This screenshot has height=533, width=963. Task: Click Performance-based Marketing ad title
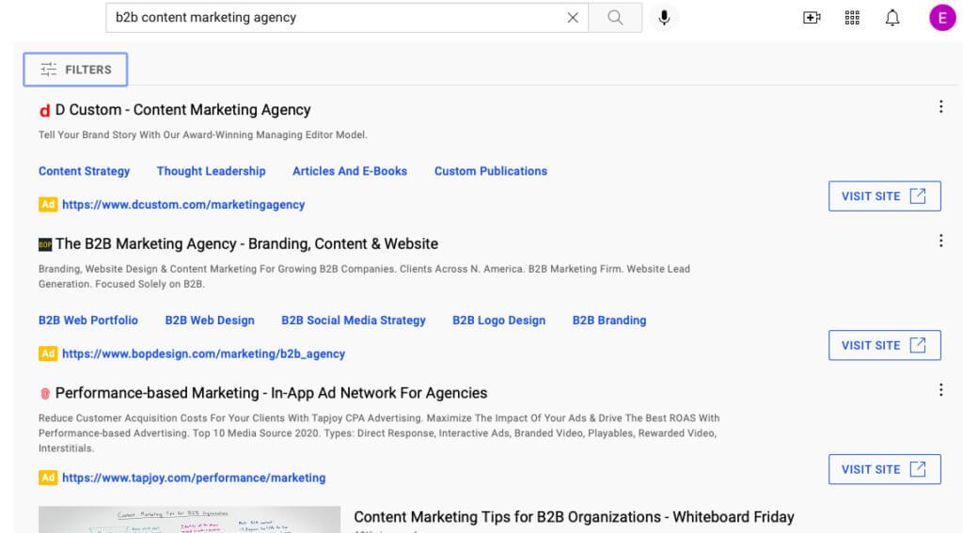click(x=272, y=393)
